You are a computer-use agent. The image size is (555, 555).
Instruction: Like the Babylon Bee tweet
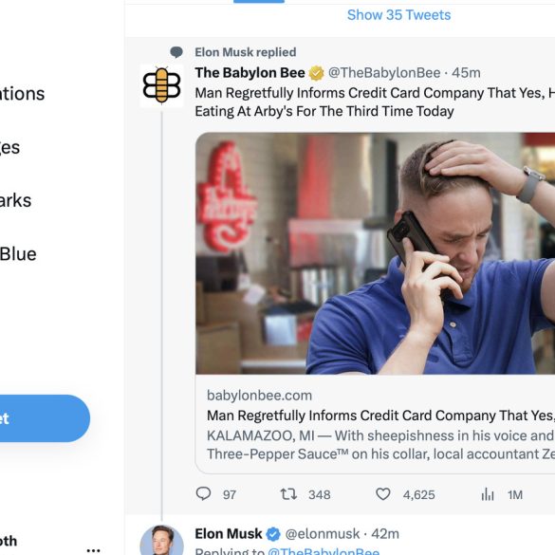[x=383, y=493]
